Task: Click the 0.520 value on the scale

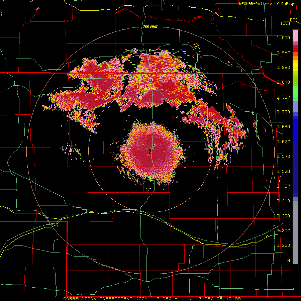Action: point(283,172)
